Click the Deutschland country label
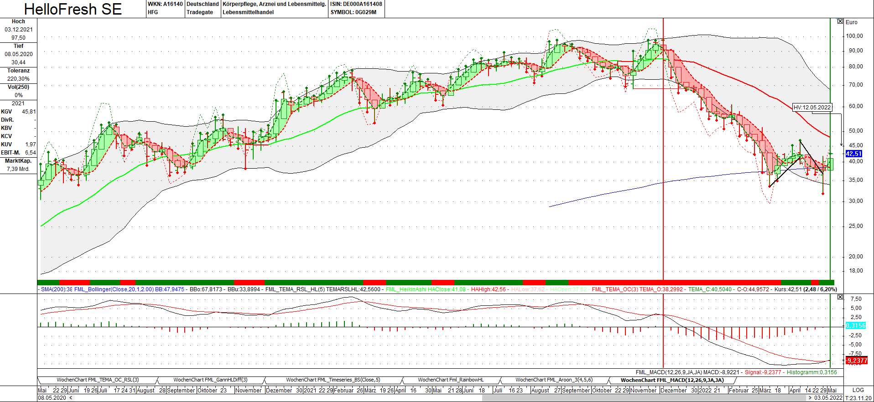Viewport: 874px width, 402px height. [203, 4]
